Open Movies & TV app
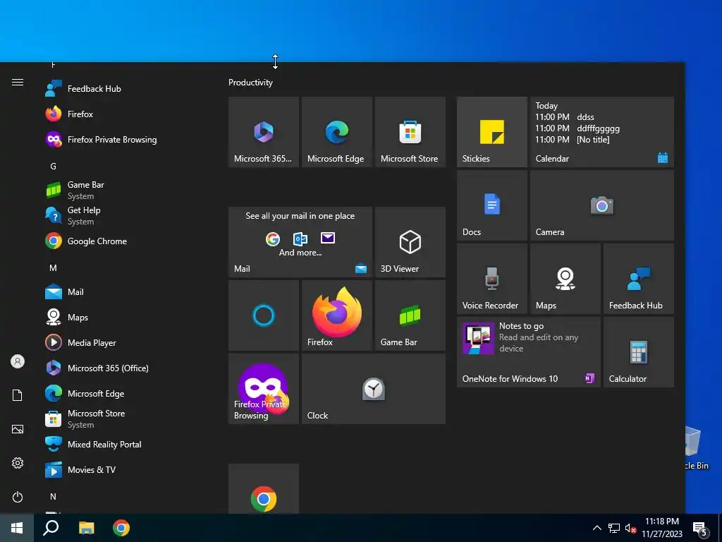Image resolution: width=722 pixels, height=542 pixels. [124, 469]
